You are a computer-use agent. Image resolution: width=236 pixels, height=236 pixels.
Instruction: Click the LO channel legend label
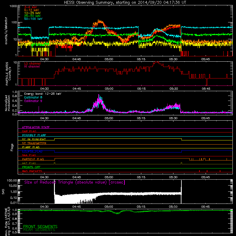[32, 63]
